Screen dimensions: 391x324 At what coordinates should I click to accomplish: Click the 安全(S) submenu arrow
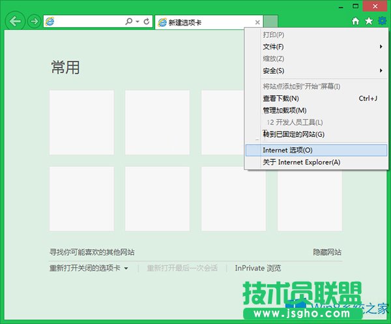pos(381,70)
